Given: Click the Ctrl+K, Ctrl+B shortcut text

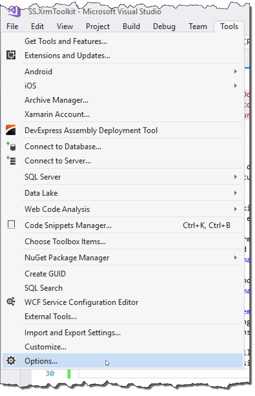Looking at the screenshot, I should [207, 225].
